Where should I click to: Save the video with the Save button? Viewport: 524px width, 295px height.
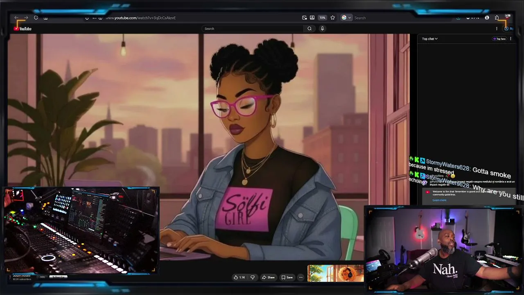tap(287, 277)
